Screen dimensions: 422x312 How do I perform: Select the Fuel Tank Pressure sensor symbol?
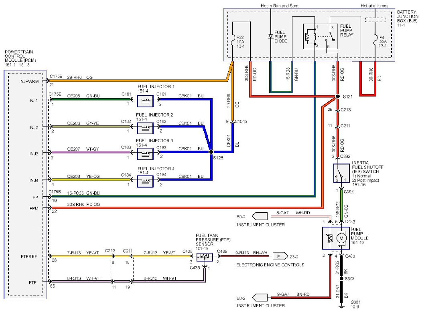pyautogui.click(x=205, y=257)
